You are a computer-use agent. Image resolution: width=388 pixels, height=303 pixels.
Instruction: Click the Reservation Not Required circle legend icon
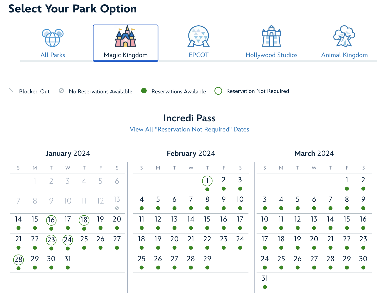(x=218, y=91)
